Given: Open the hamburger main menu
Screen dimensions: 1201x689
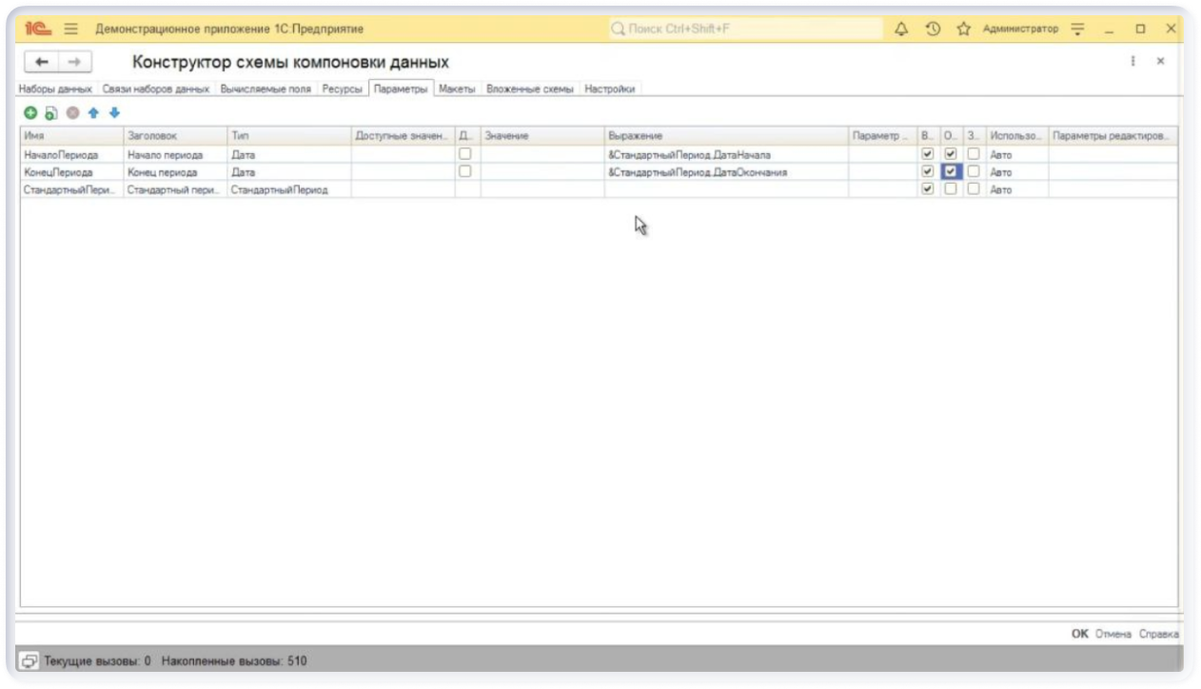Looking at the screenshot, I should click(71, 30).
